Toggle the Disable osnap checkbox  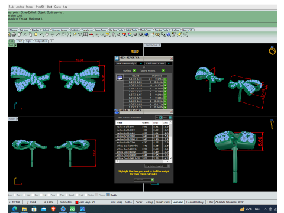[x=108, y=195]
